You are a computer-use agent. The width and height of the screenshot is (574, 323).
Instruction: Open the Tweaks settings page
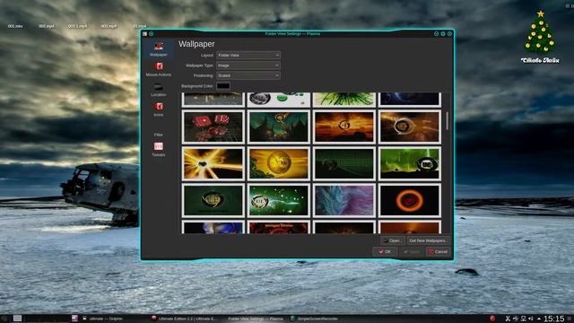(x=158, y=150)
